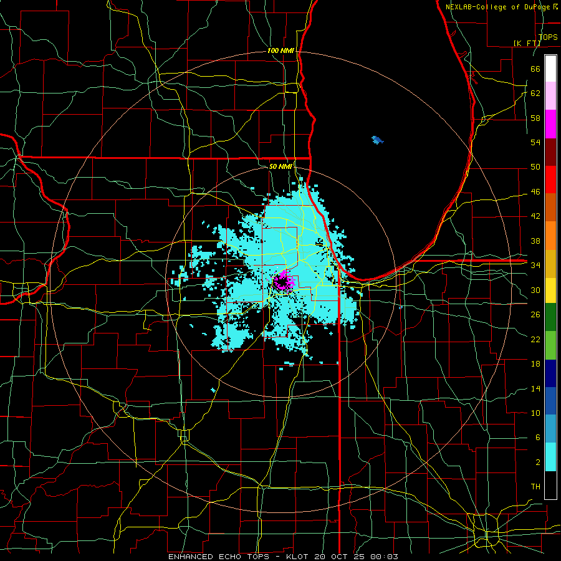Click the legend value '22'
The width and height of the screenshot is (561, 561).
[x=535, y=339]
